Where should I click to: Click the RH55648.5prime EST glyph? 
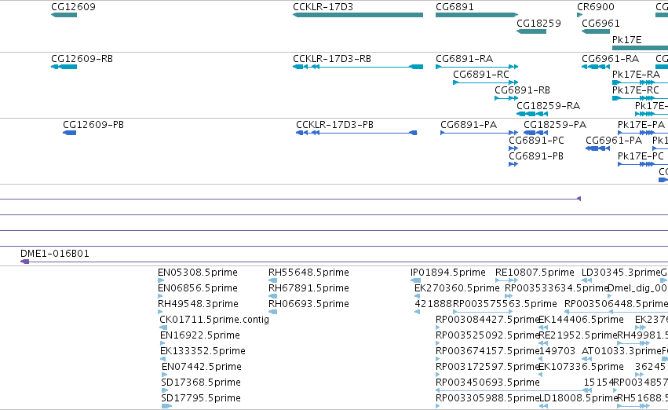(x=272, y=280)
